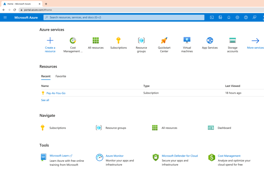264x184 pixels.
Task: Click Create a resource plus icon
Action: tap(50, 41)
